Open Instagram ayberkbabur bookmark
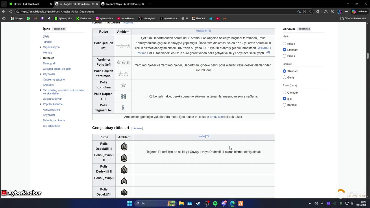This screenshot has height=208, width=370. tap(104, 18)
